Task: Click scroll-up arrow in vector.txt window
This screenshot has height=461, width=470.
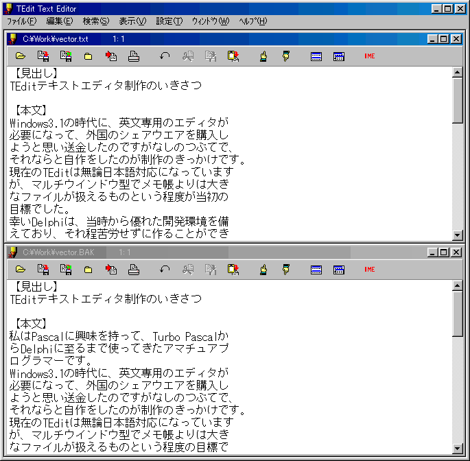Action: pyautogui.click(x=457, y=72)
